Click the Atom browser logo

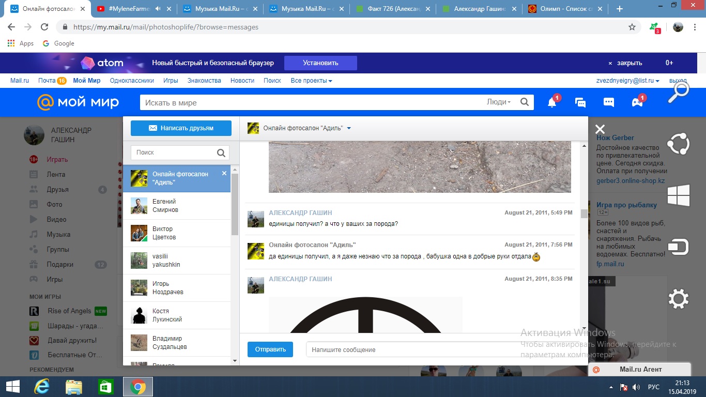click(x=102, y=63)
